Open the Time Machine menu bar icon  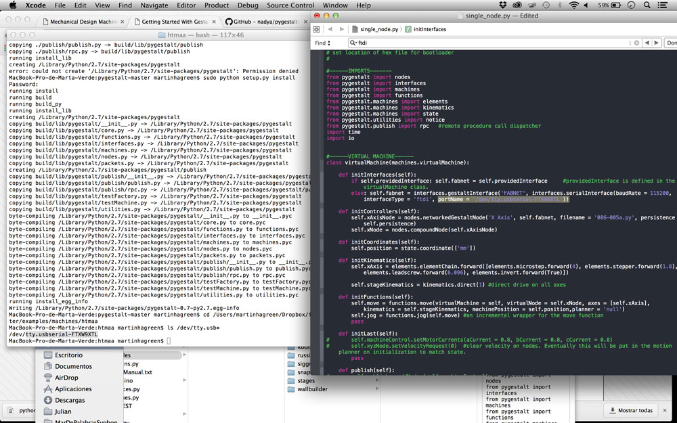click(x=546, y=5)
